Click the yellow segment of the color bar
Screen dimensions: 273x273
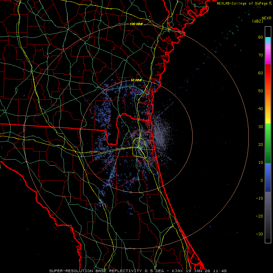[268, 118]
